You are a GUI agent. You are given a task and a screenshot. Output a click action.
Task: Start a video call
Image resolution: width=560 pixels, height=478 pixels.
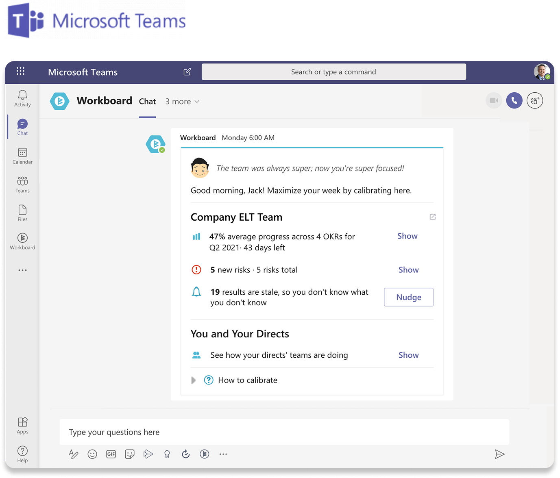click(x=494, y=100)
